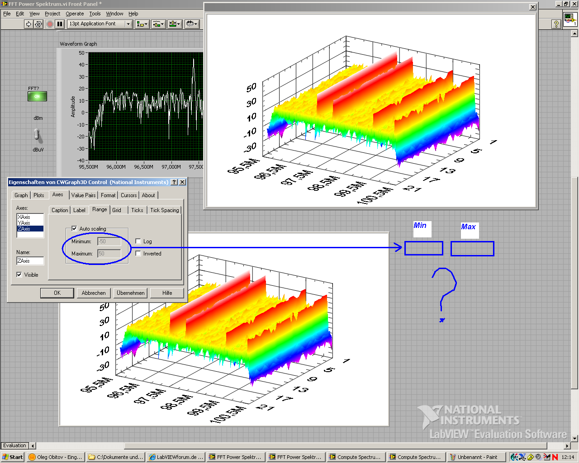This screenshot has height=463, width=579.
Task: Open the Help menu
Action: [x=133, y=14]
